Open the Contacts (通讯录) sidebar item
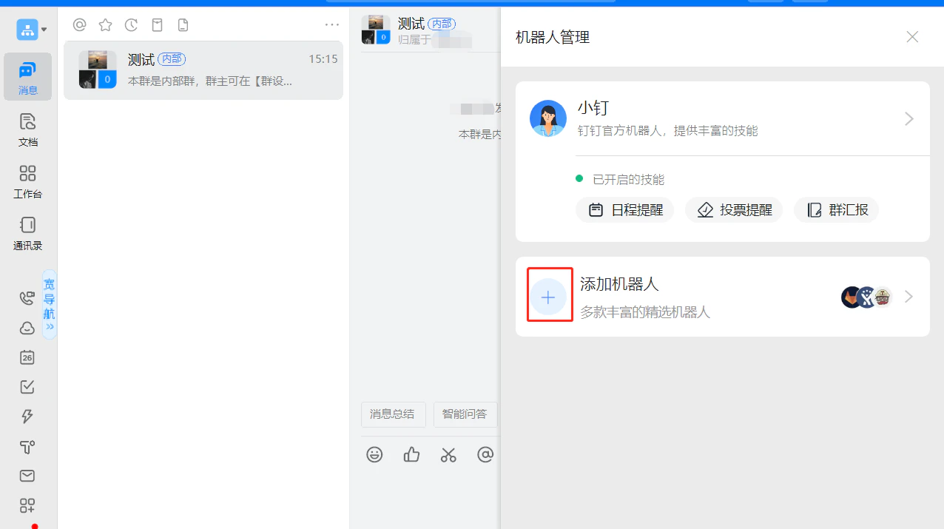The image size is (944, 529). (27, 233)
